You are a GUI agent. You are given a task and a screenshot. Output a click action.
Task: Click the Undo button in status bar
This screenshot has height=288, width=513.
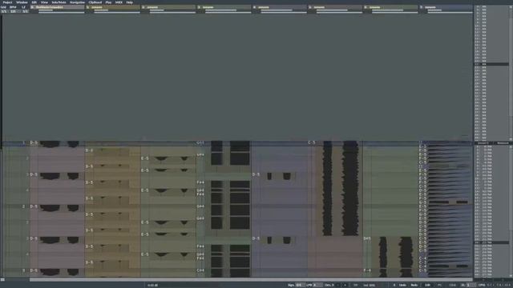coord(402,285)
